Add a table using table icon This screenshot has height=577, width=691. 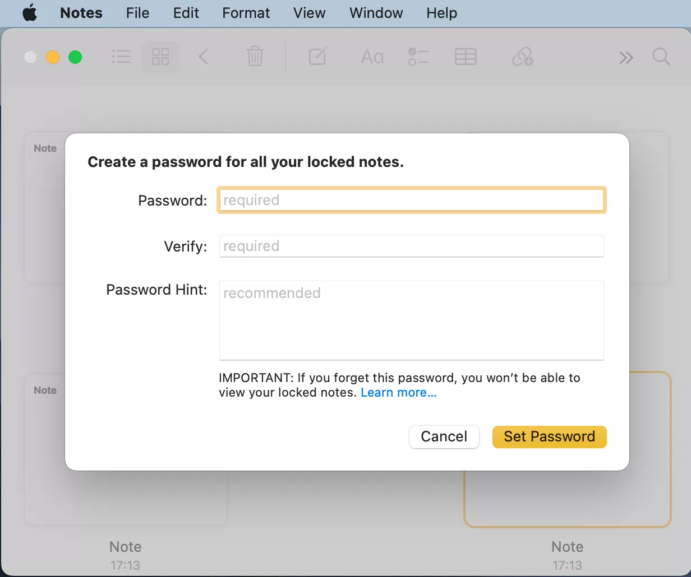pyautogui.click(x=466, y=57)
